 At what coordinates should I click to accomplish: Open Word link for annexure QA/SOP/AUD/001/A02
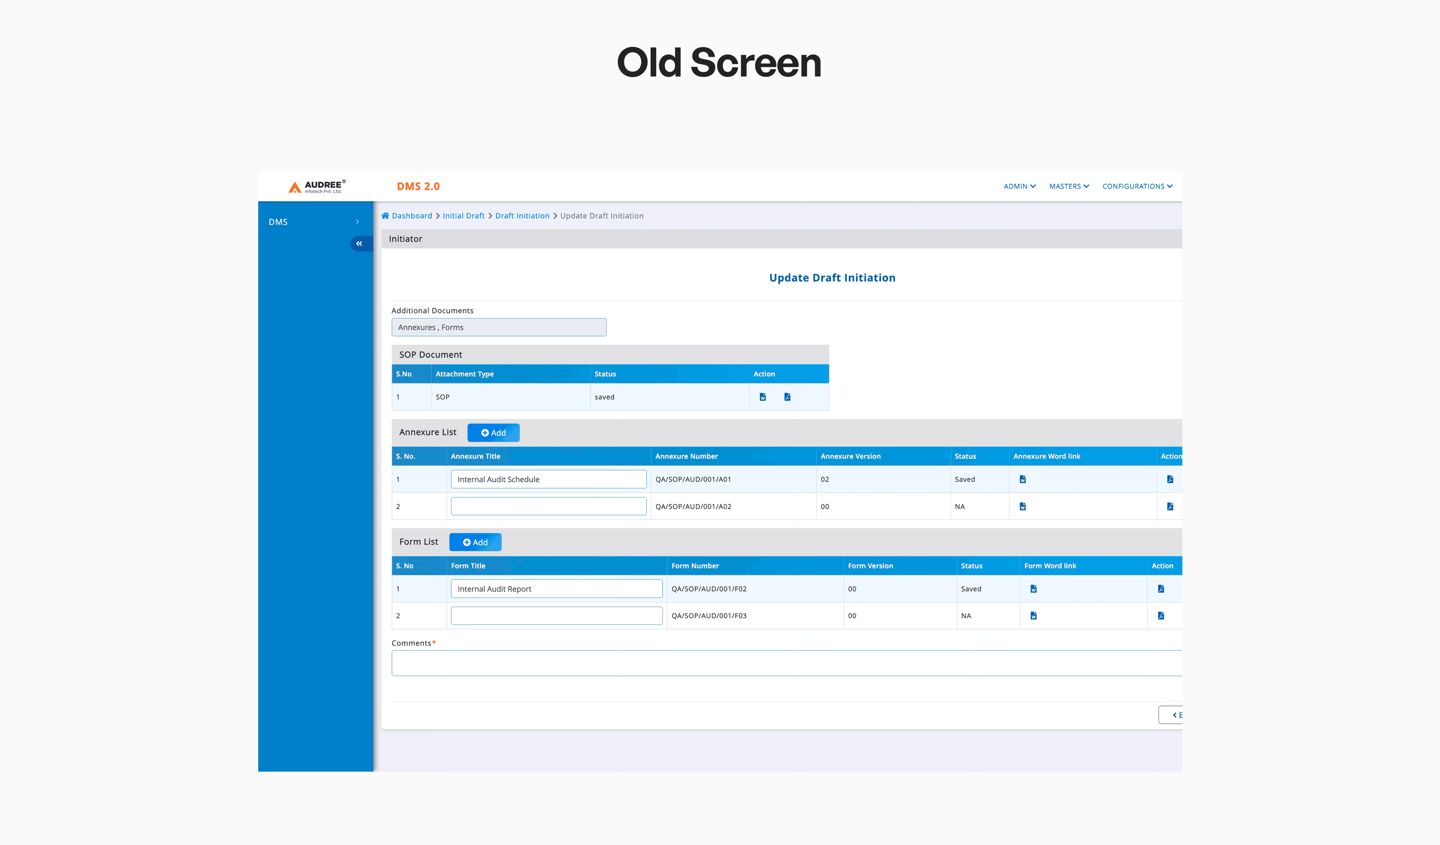pos(1022,506)
